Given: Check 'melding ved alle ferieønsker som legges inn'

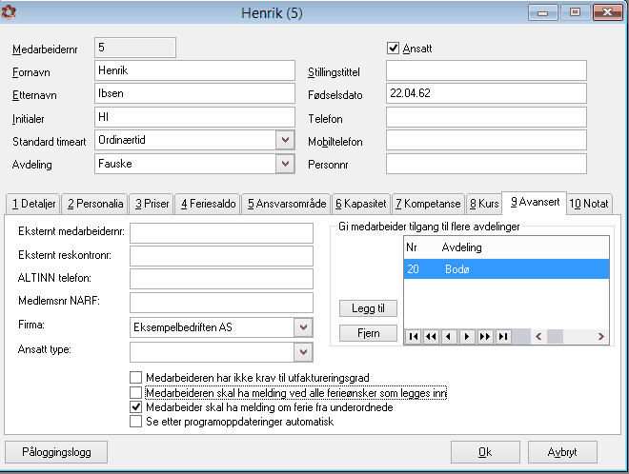Looking at the screenshot, I should [x=135, y=392].
